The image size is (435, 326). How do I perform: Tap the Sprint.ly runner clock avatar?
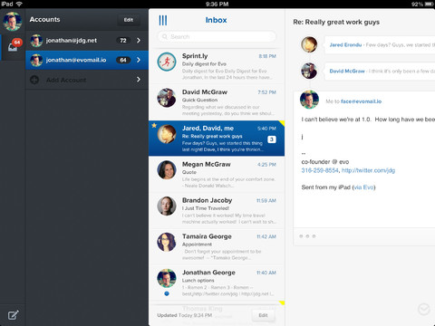(x=167, y=62)
